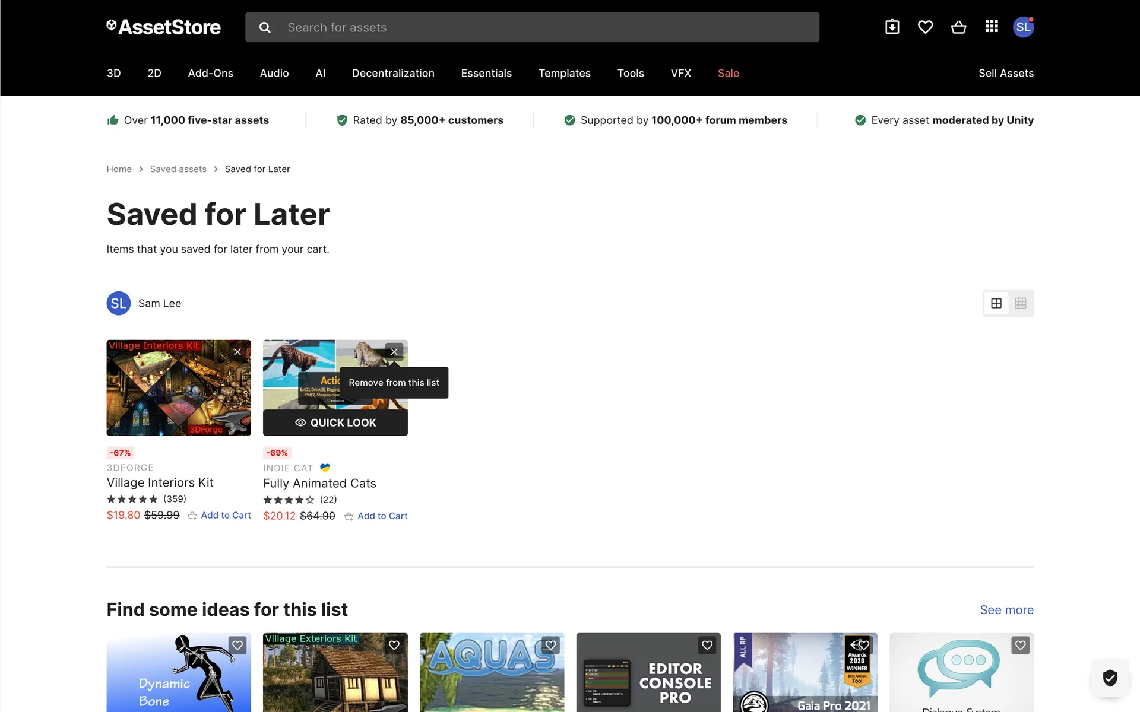Open the Add-Ons category menu
The width and height of the screenshot is (1140, 712).
click(x=210, y=73)
